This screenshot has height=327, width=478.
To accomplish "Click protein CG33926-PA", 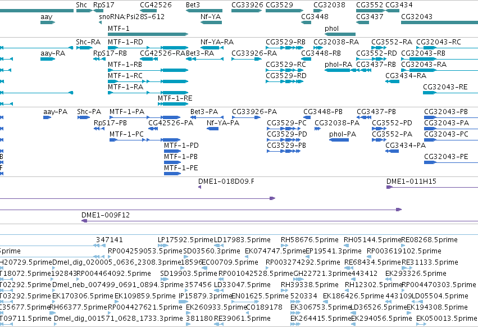I will point(247,117).
